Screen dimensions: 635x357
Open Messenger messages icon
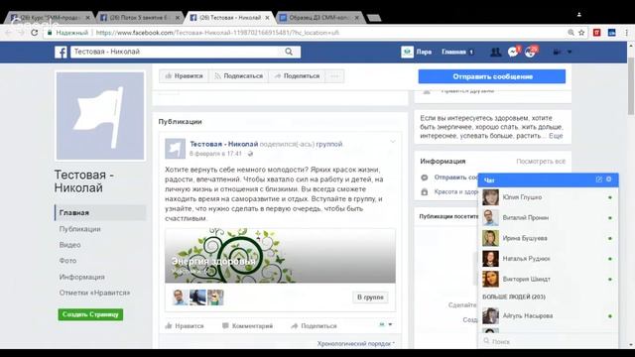(513, 52)
